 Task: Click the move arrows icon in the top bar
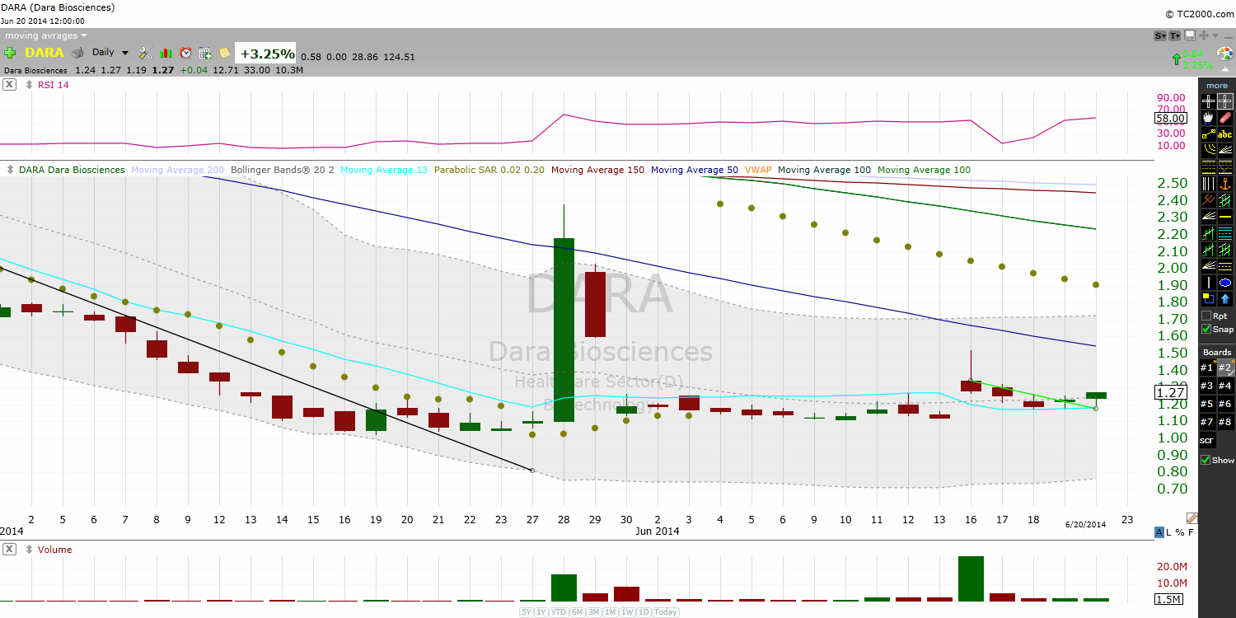[x=1204, y=35]
